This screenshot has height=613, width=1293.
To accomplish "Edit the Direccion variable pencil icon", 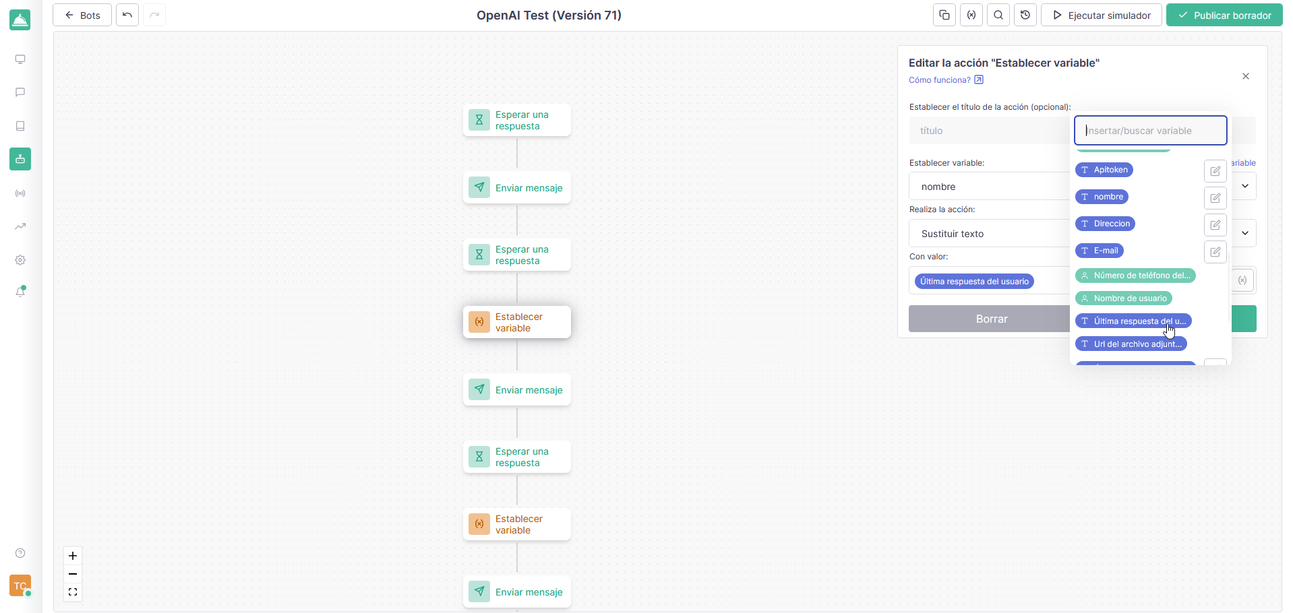I will (x=1215, y=225).
